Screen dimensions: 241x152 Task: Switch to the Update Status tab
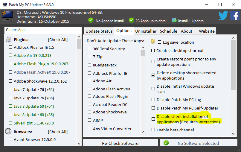click(x=99, y=31)
